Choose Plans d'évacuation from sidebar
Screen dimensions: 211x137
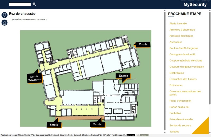tap(180, 101)
